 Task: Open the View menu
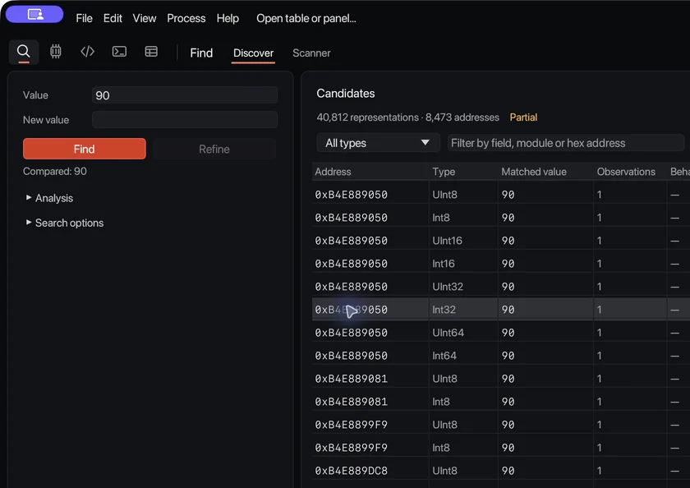(x=145, y=18)
